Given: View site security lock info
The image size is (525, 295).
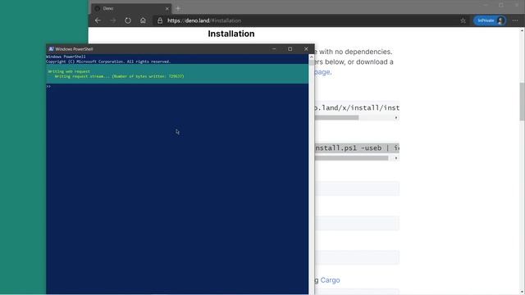Looking at the screenshot, I should [x=160, y=20].
